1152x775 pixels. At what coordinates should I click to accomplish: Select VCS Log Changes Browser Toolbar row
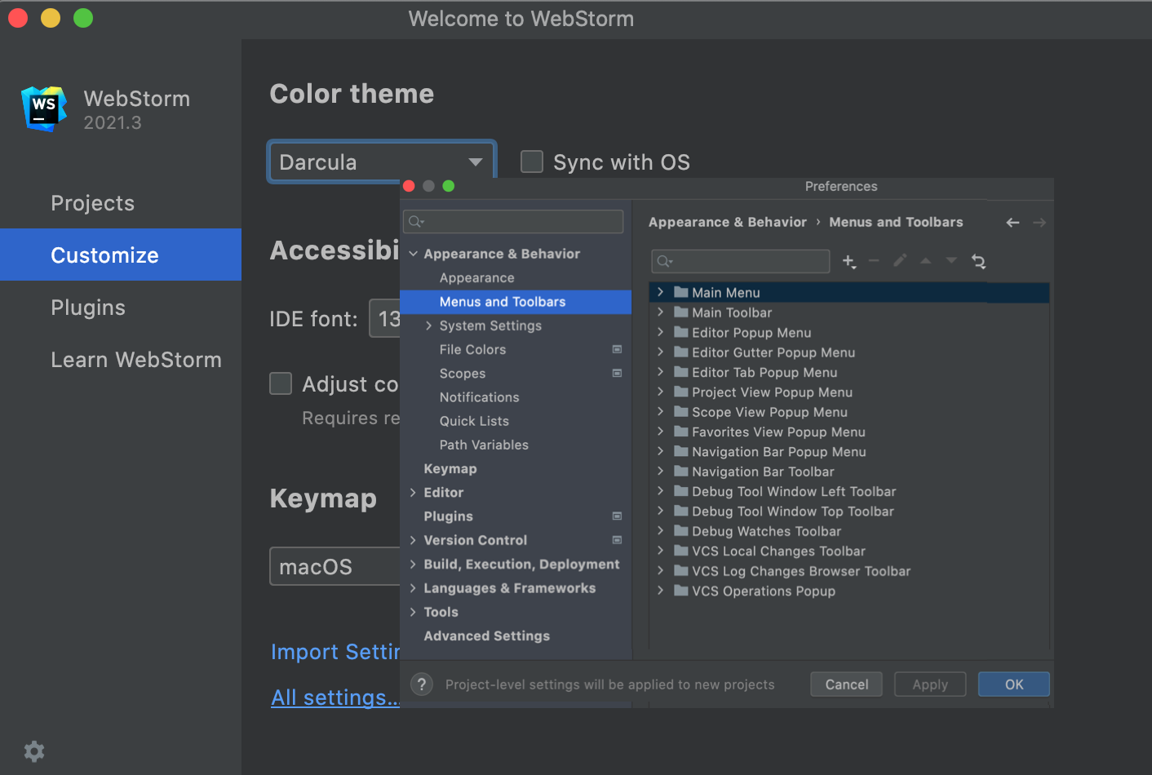tap(849, 571)
